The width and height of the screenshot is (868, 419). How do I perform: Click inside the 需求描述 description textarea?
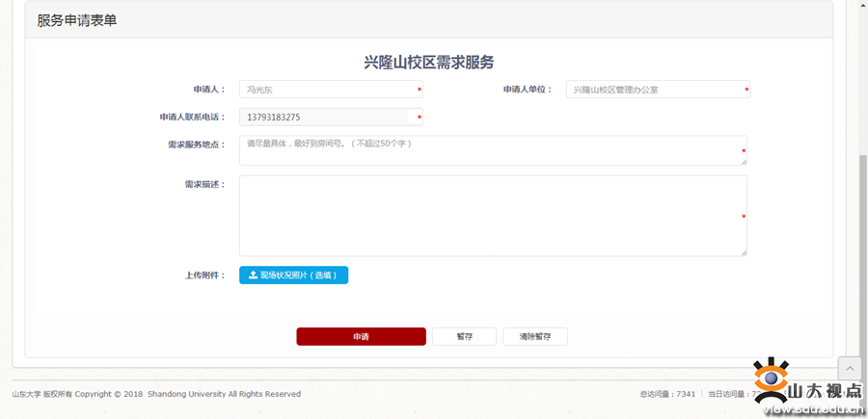492,215
